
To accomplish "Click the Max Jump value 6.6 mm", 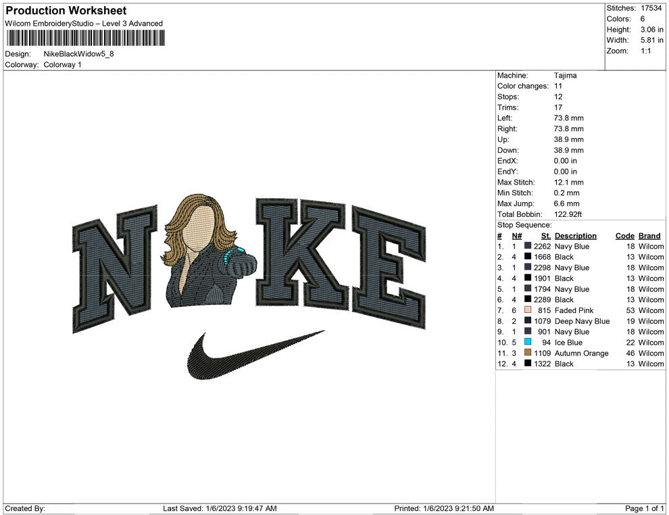I will coord(566,203).
